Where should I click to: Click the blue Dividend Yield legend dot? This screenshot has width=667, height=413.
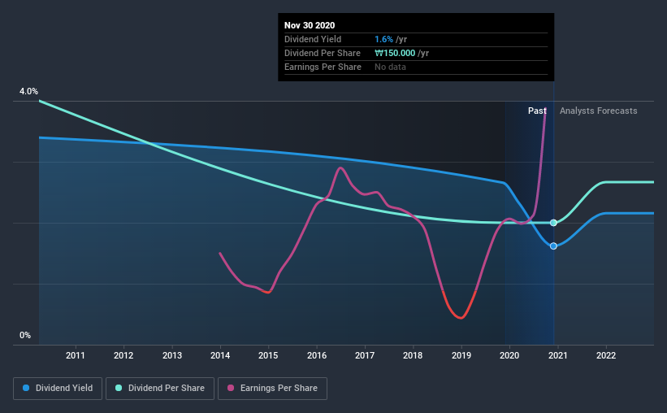click(26, 388)
